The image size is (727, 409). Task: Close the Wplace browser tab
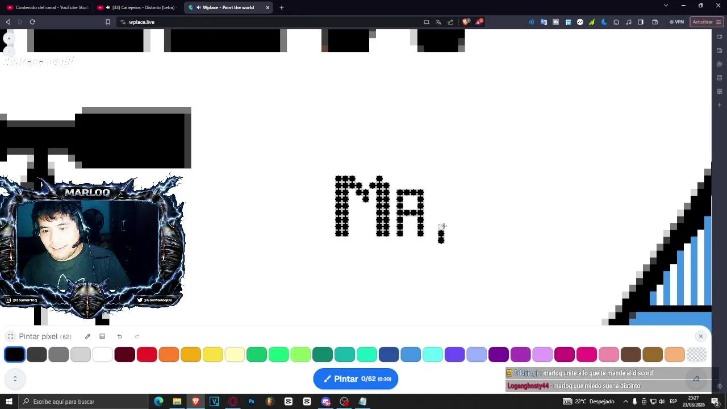pyautogui.click(x=268, y=7)
